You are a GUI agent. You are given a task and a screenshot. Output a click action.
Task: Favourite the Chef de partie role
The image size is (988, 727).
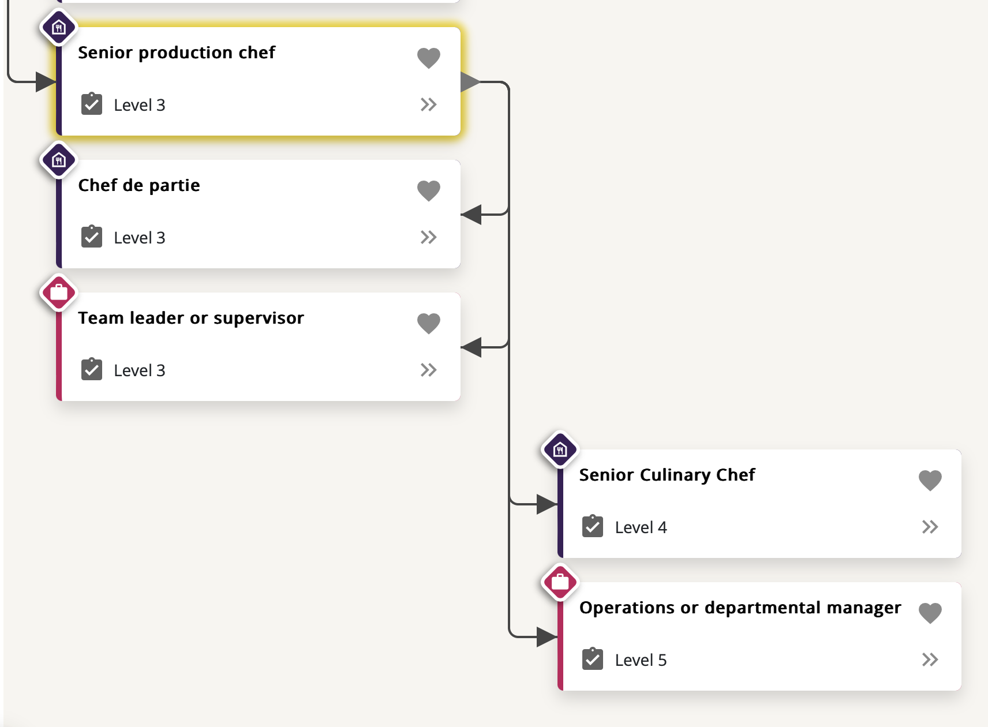[x=429, y=190]
